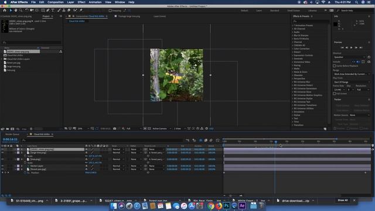Expand the Animation Presets category
Screen dimensions: 375x211
(x=292, y=25)
